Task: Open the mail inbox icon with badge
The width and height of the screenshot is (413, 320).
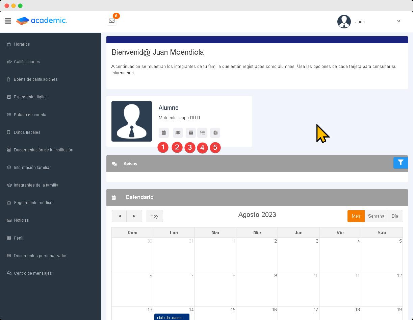Action: click(111, 21)
